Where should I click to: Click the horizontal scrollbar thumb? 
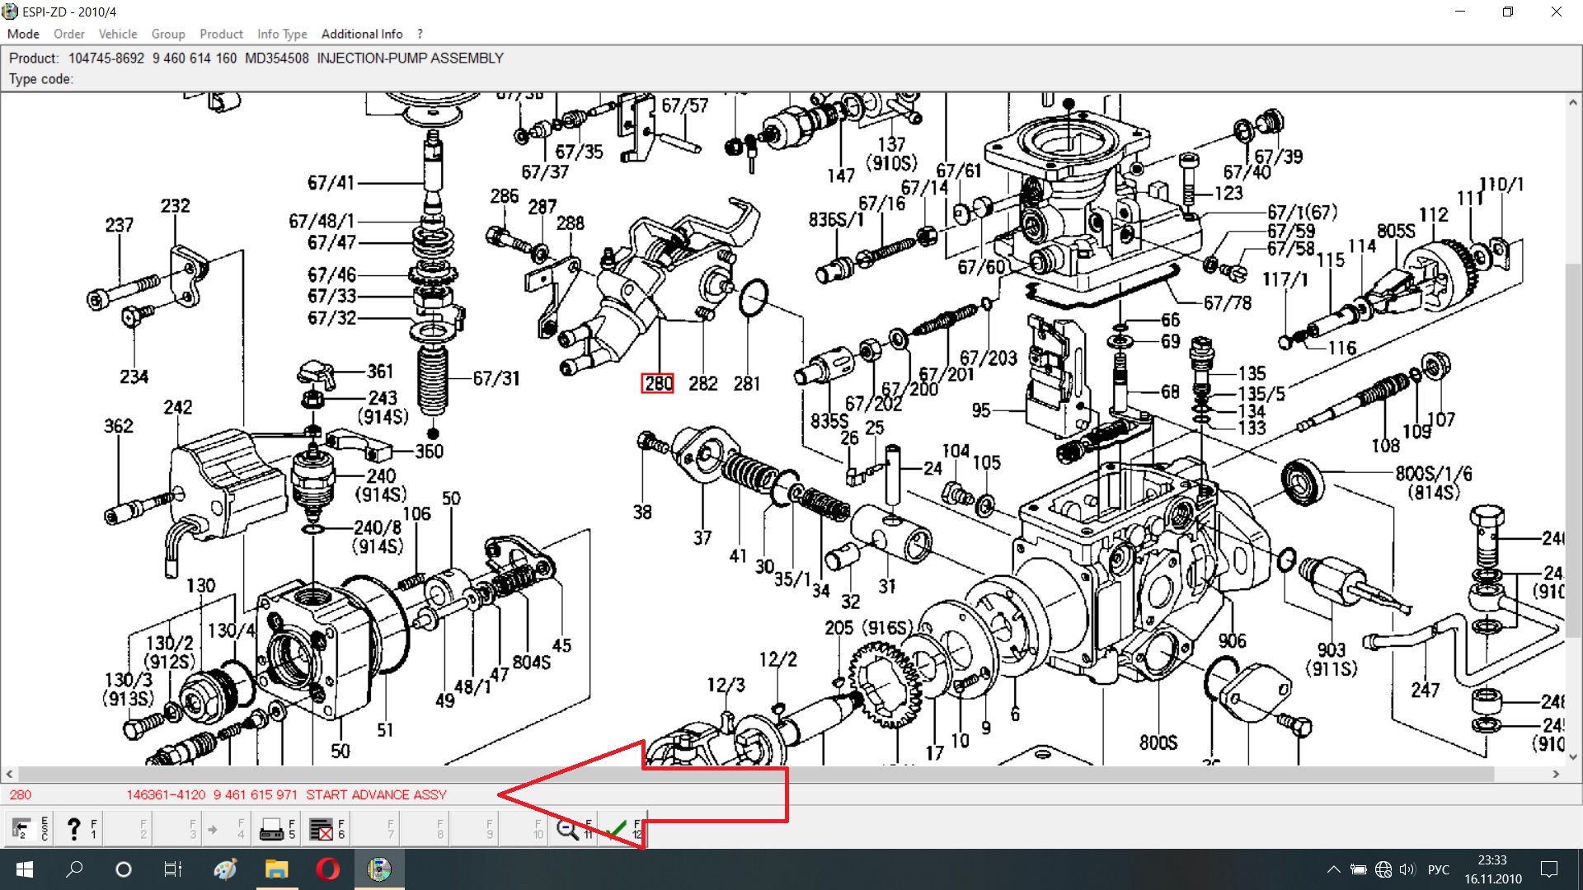click(755, 775)
